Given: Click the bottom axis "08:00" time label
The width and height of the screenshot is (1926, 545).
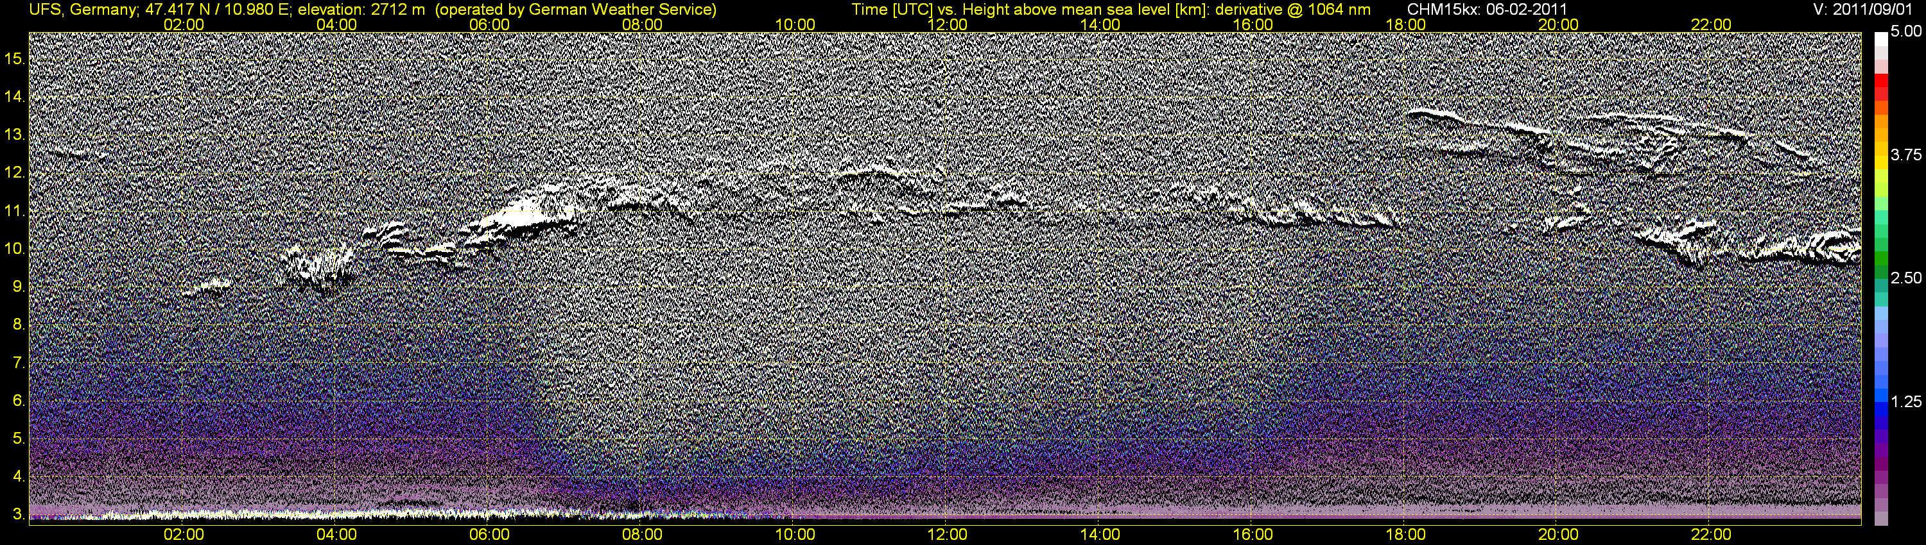Looking at the screenshot, I should point(642,535).
